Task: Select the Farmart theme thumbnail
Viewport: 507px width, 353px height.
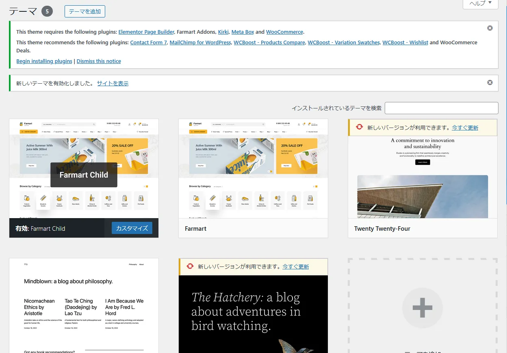Action: [253, 169]
